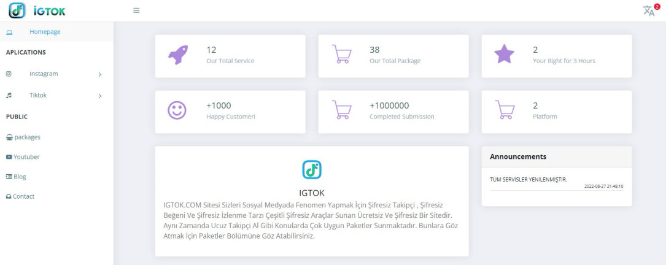Screen dimensions: 666x265
Task: Toggle the hamburger sidebar menu icon
Action: (136, 10)
